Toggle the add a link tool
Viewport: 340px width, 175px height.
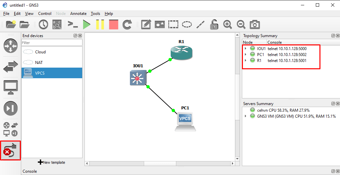coord(11,151)
